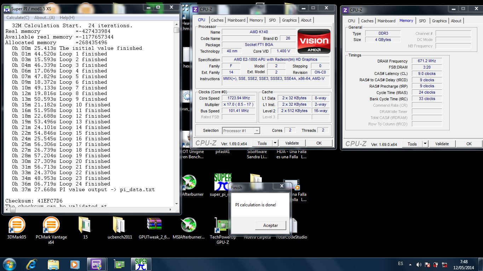483x271 pixels.
Task: Open SPD tab in left CPU-Z window
Action: pos(272,20)
